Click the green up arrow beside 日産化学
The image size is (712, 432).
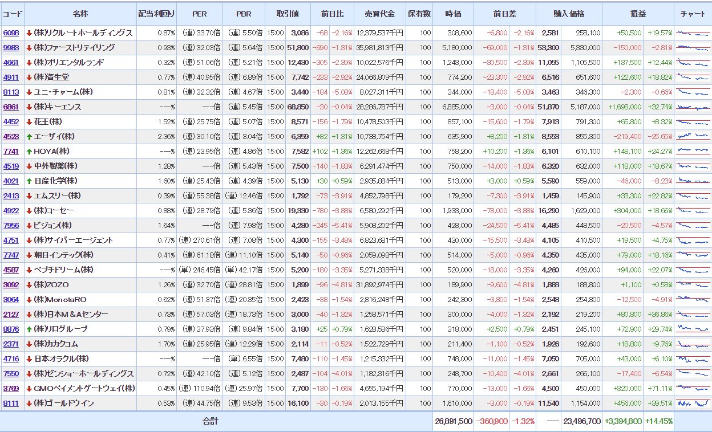[29, 181]
